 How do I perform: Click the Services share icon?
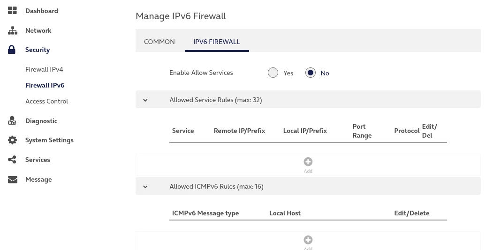coord(13,160)
